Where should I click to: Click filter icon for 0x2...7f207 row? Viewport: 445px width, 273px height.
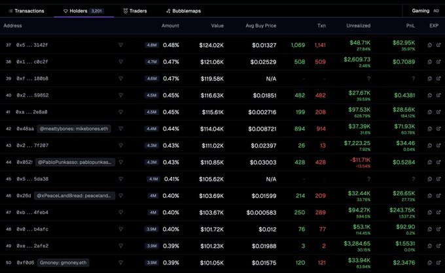121,145
